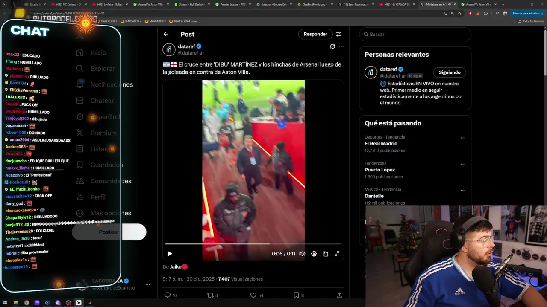Open options for El Real Madrid trend
Screen dimensions: 547x307
[x=463, y=138]
